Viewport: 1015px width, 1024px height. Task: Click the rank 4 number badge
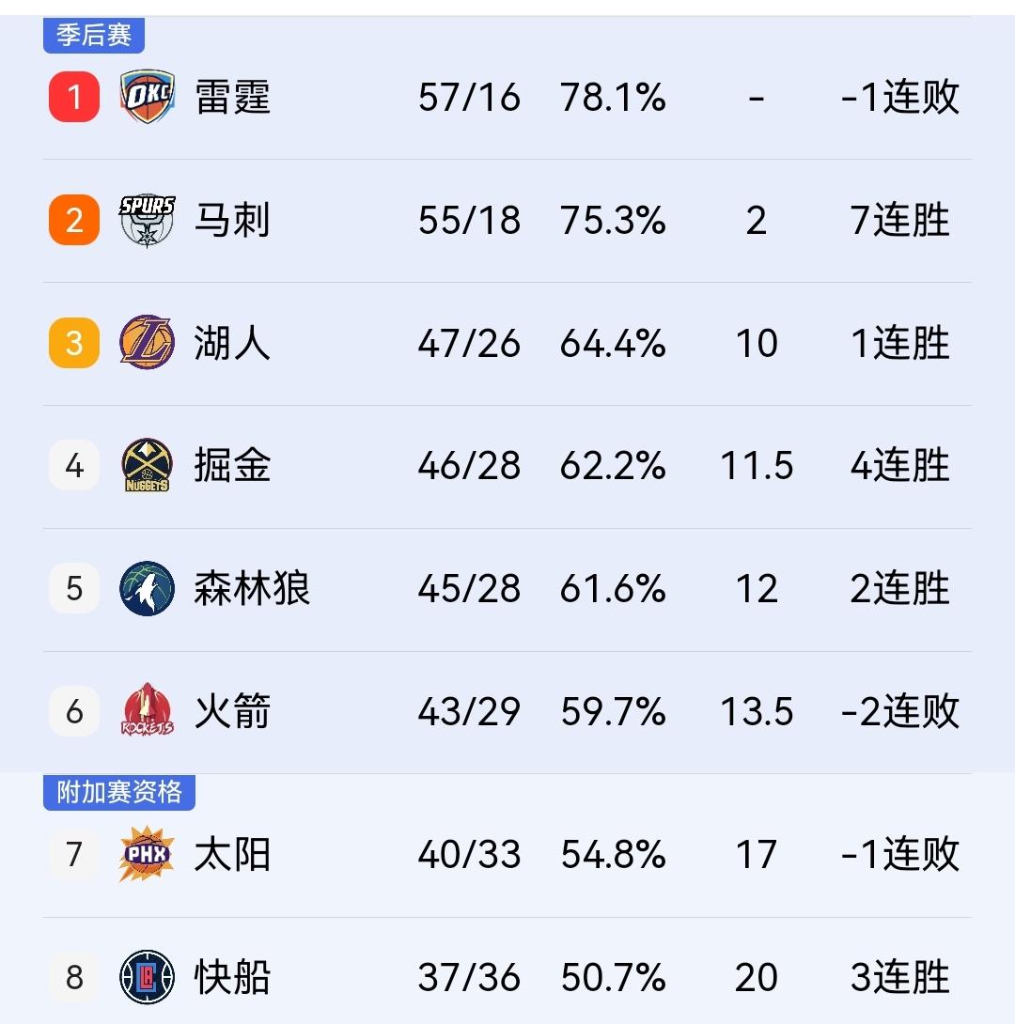73,465
